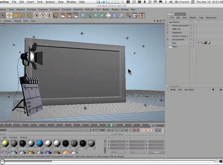Viewport: 223px width, 165px height.
Task: Click the white sphere texture tag on Disc
Action: (x=209, y=43)
